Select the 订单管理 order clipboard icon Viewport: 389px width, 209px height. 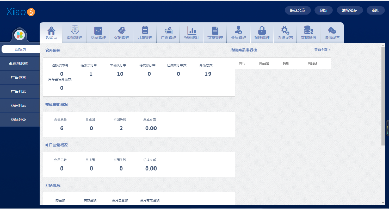click(x=145, y=32)
